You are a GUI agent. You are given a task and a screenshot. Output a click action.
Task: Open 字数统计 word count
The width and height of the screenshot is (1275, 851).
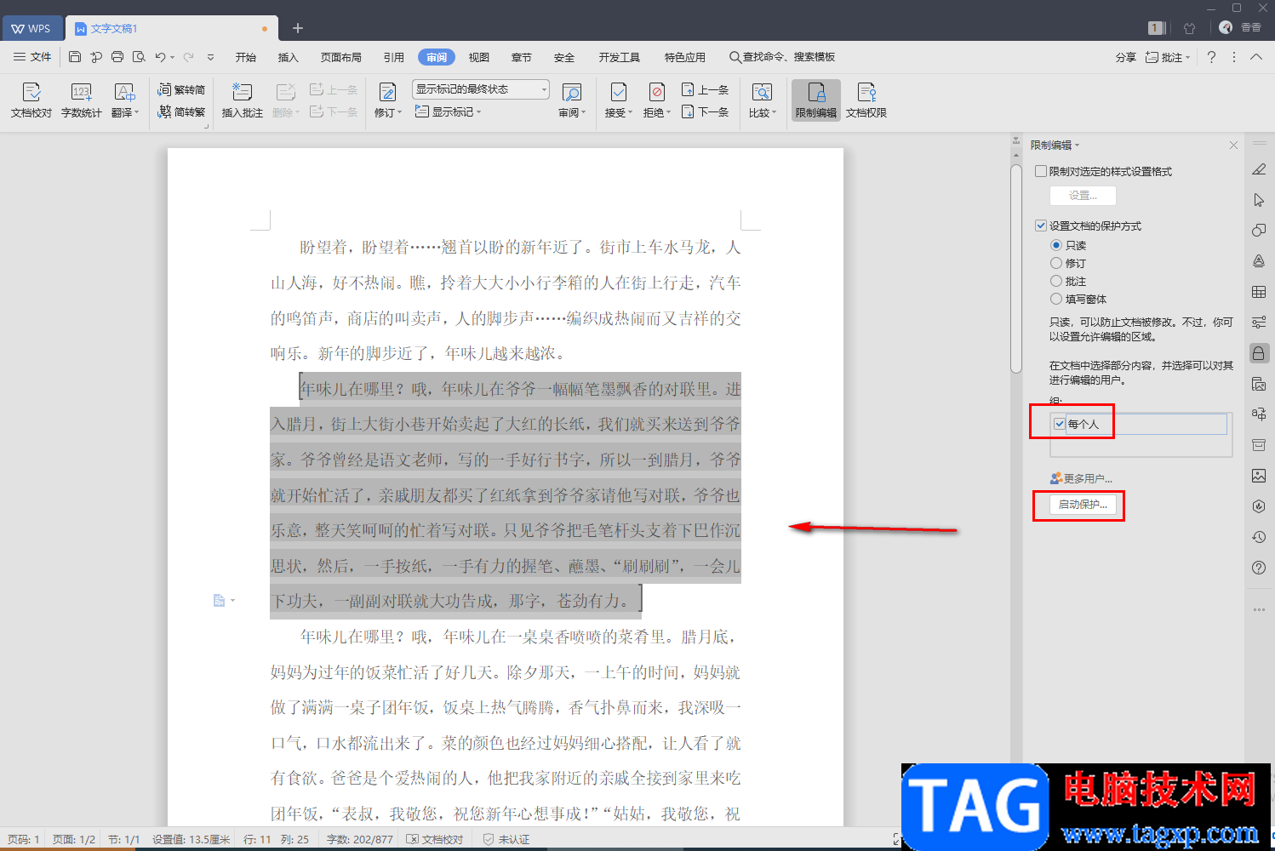[82, 100]
